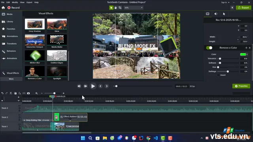
Task: Click the Add track plus button
Action: coord(19,97)
